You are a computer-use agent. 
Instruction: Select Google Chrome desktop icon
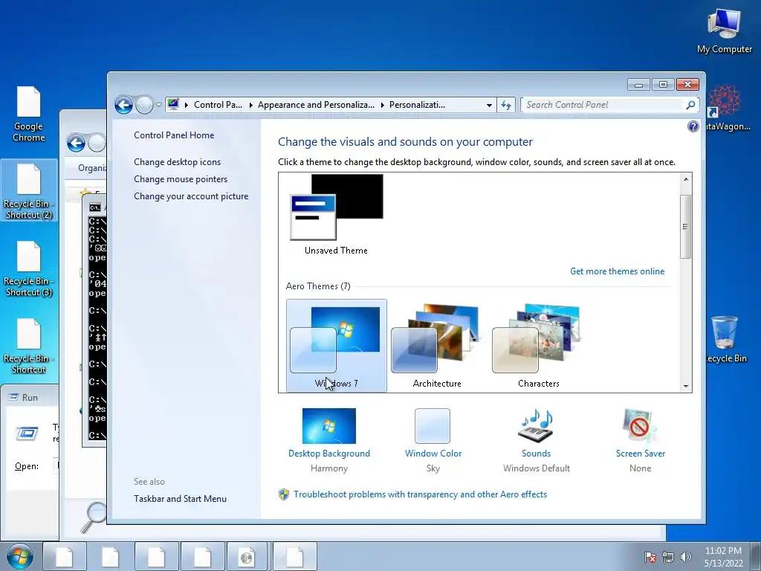coord(29,114)
